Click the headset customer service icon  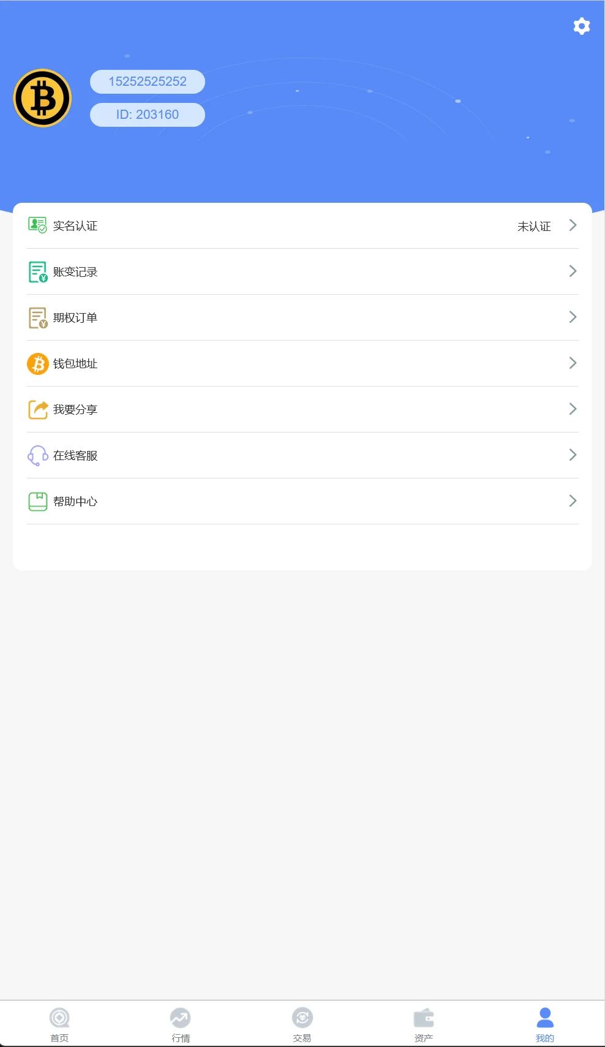(x=38, y=455)
